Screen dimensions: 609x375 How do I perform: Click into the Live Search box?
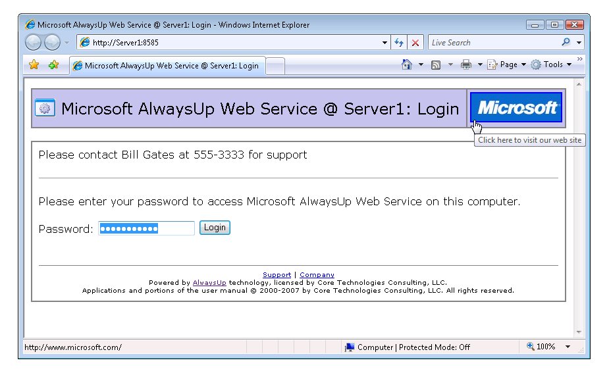(494, 42)
